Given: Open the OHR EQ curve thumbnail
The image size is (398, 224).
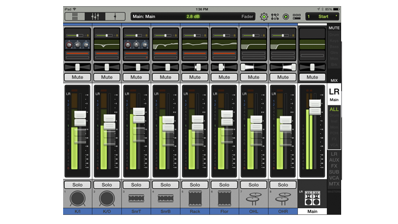Looking at the screenshot, I should coord(283,44).
